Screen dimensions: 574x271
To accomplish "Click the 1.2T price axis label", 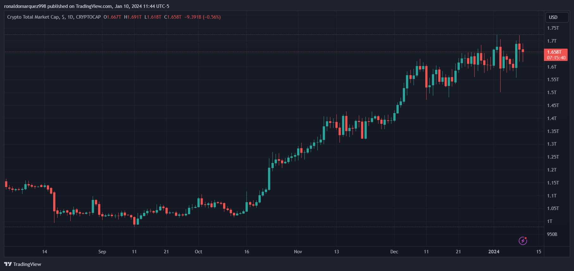I will click(552, 170).
